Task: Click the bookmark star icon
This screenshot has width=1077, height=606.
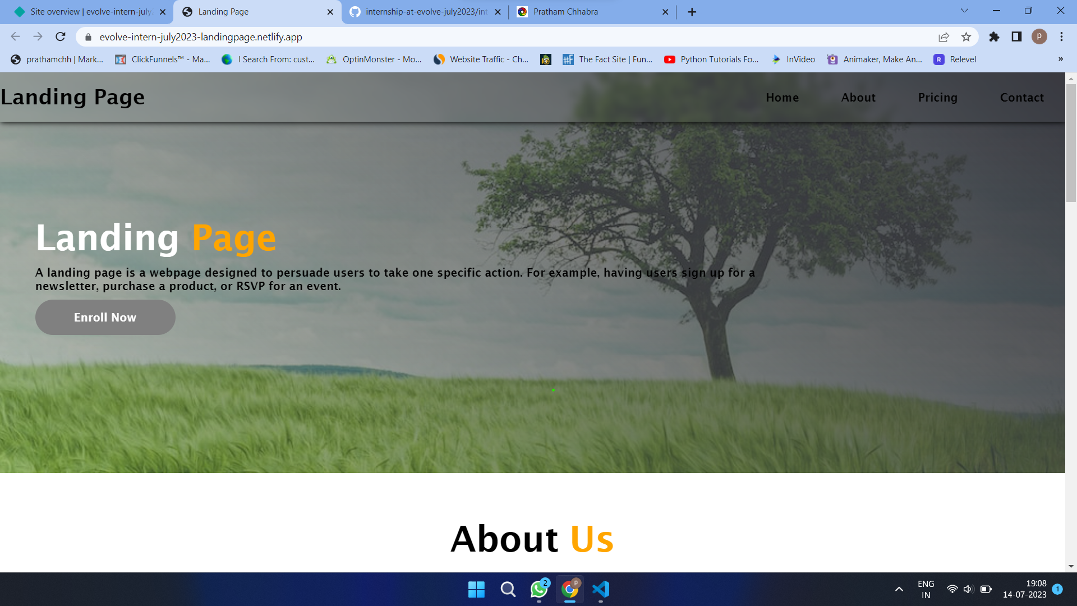Action: [x=966, y=37]
